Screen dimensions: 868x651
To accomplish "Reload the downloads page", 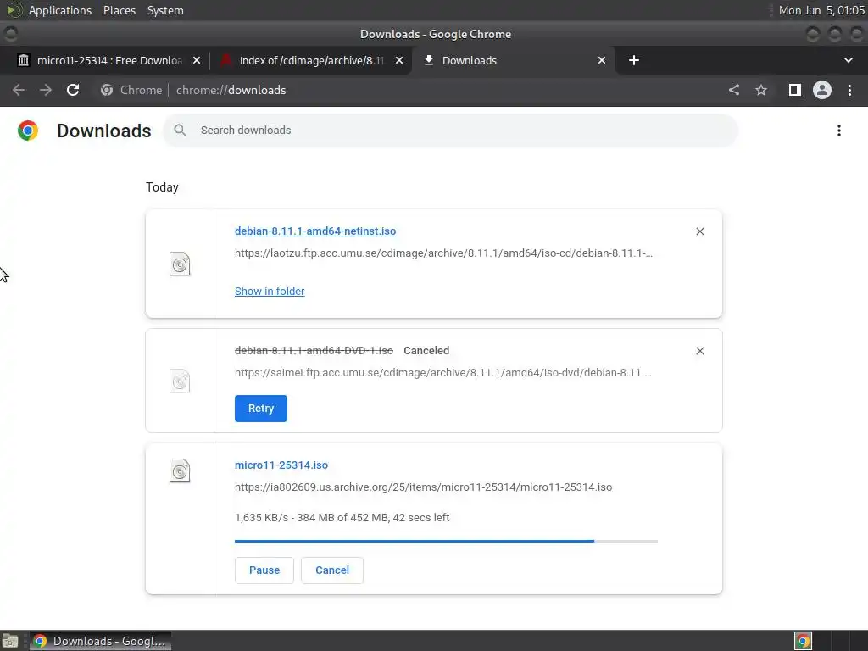I will (x=73, y=90).
